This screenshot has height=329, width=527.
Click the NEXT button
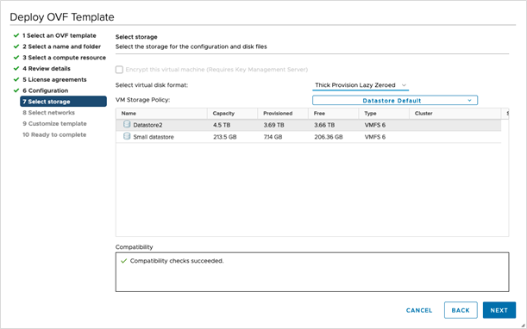499,310
